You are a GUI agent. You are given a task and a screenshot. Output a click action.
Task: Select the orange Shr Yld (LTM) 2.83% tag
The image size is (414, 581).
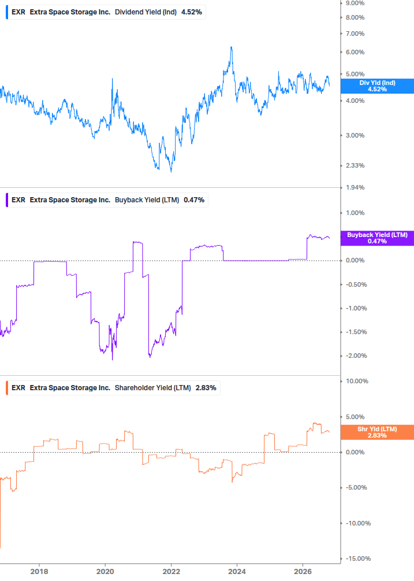tap(377, 432)
